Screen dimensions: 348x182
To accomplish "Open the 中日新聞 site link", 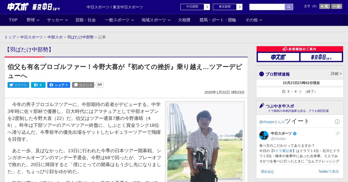I will pos(195,7).
